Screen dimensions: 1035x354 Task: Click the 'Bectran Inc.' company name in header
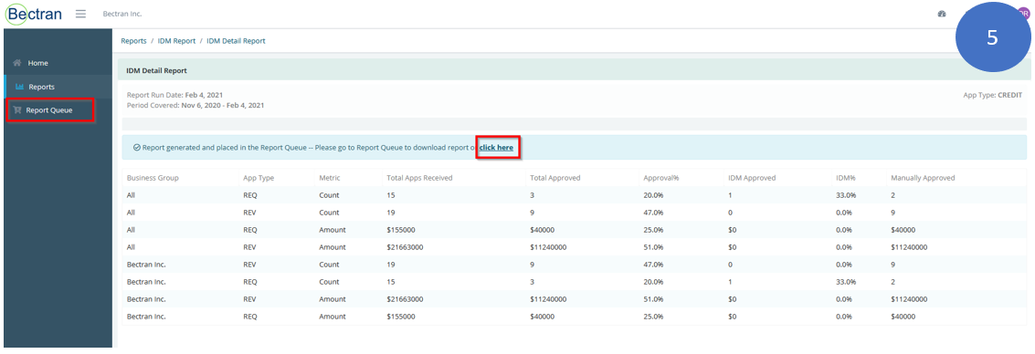(122, 14)
